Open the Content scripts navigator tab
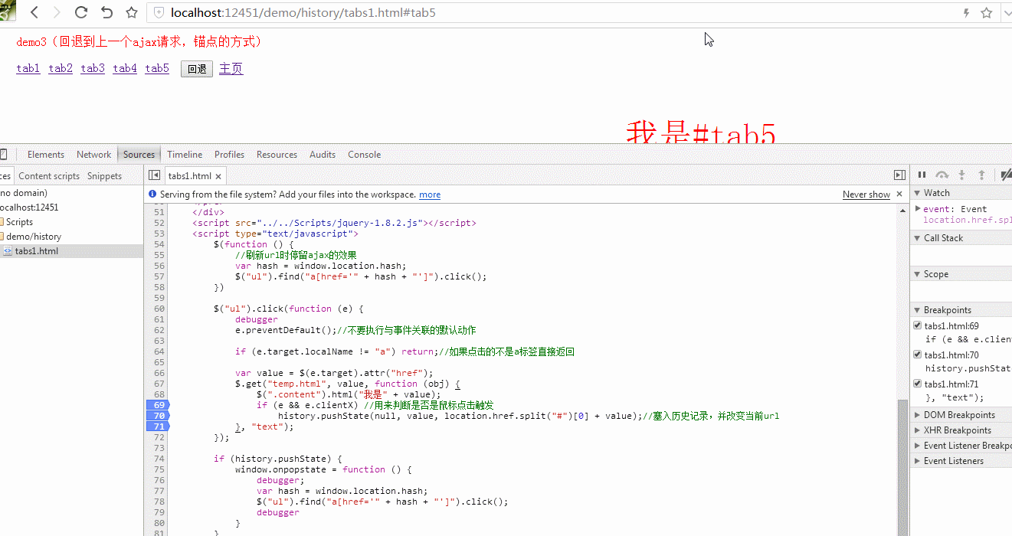This screenshot has height=536, width=1012. [49, 175]
